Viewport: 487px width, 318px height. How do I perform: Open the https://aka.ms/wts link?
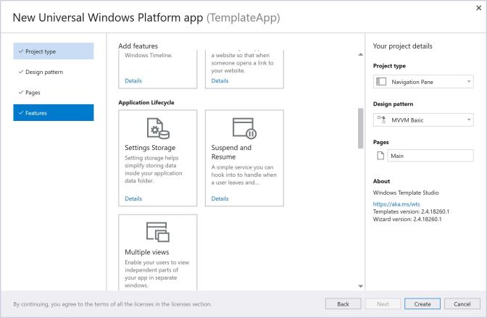point(396,204)
